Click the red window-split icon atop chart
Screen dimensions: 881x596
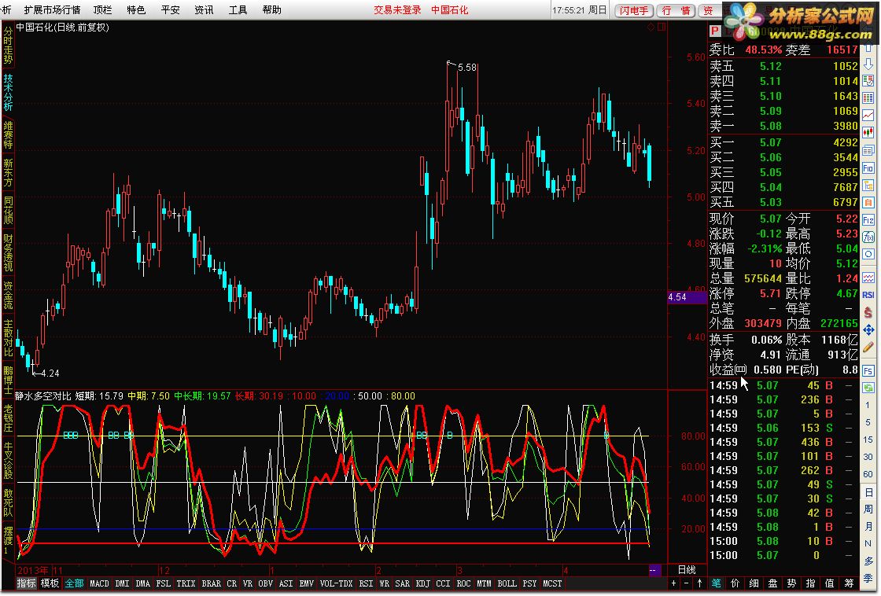662,27
